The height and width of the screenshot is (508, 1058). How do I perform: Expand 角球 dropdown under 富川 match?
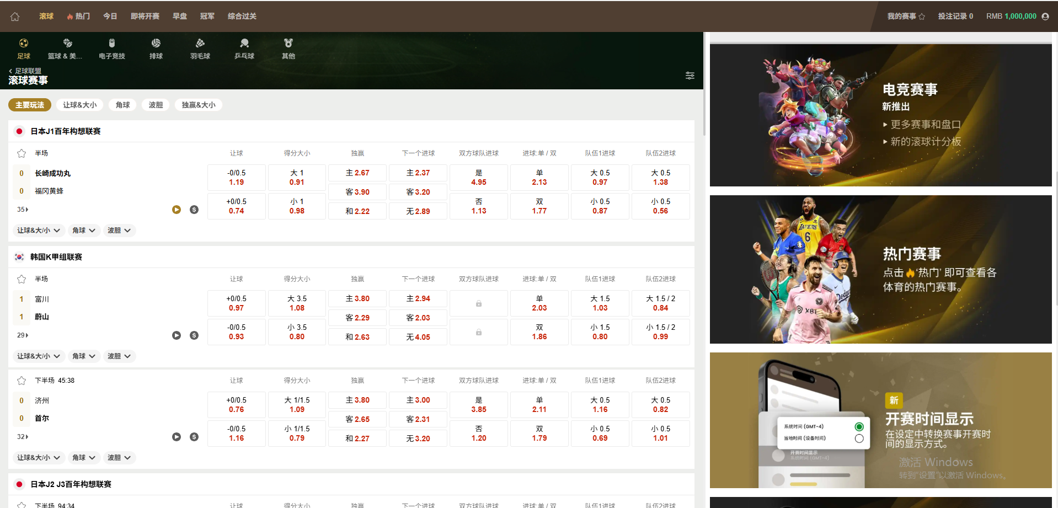pos(84,356)
